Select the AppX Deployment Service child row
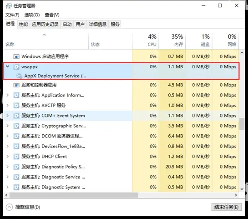The height and width of the screenshot is (219, 248). click(121, 76)
